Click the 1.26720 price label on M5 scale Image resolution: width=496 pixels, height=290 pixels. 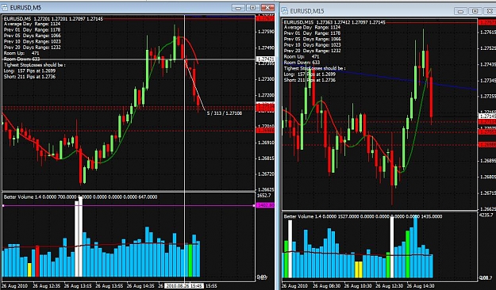(266, 174)
